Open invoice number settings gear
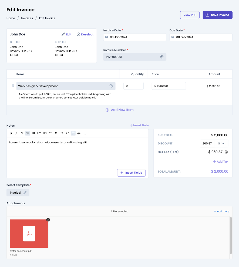239x267 pixels. coord(162,57)
